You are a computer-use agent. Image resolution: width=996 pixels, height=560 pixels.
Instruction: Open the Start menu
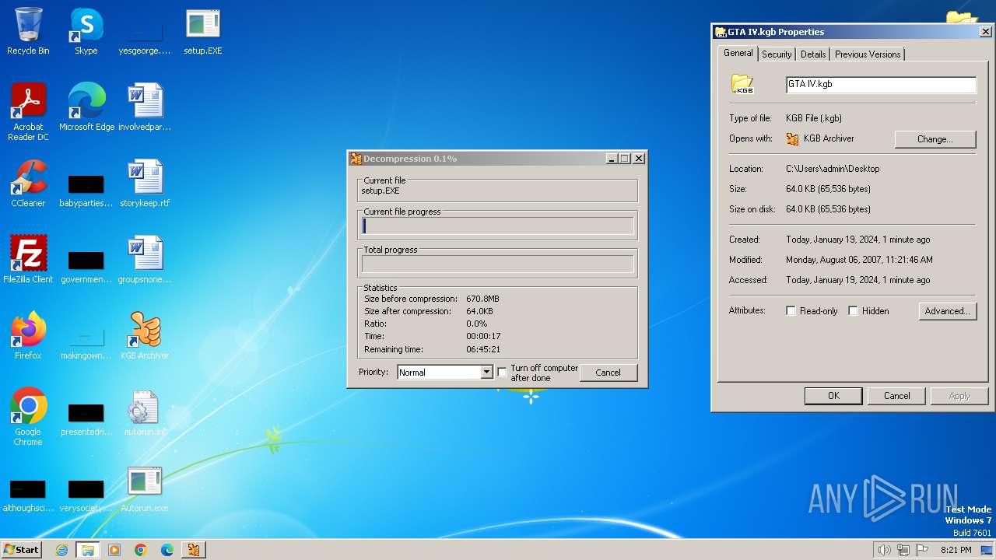(21, 550)
